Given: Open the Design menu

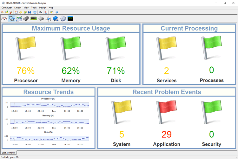Looking at the screenshot, I should tap(43, 7).
